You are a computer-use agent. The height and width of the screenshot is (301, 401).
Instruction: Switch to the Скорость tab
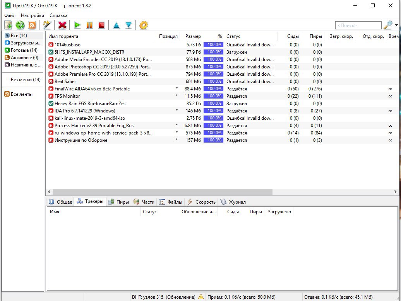(x=202, y=202)
